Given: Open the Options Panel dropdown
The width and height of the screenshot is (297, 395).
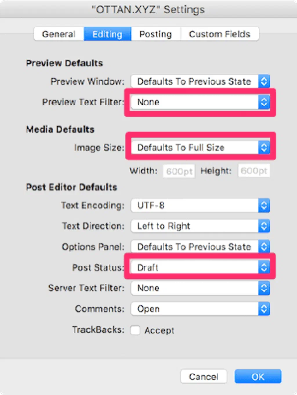Looking at the screenshot, I should click(200, 247).
